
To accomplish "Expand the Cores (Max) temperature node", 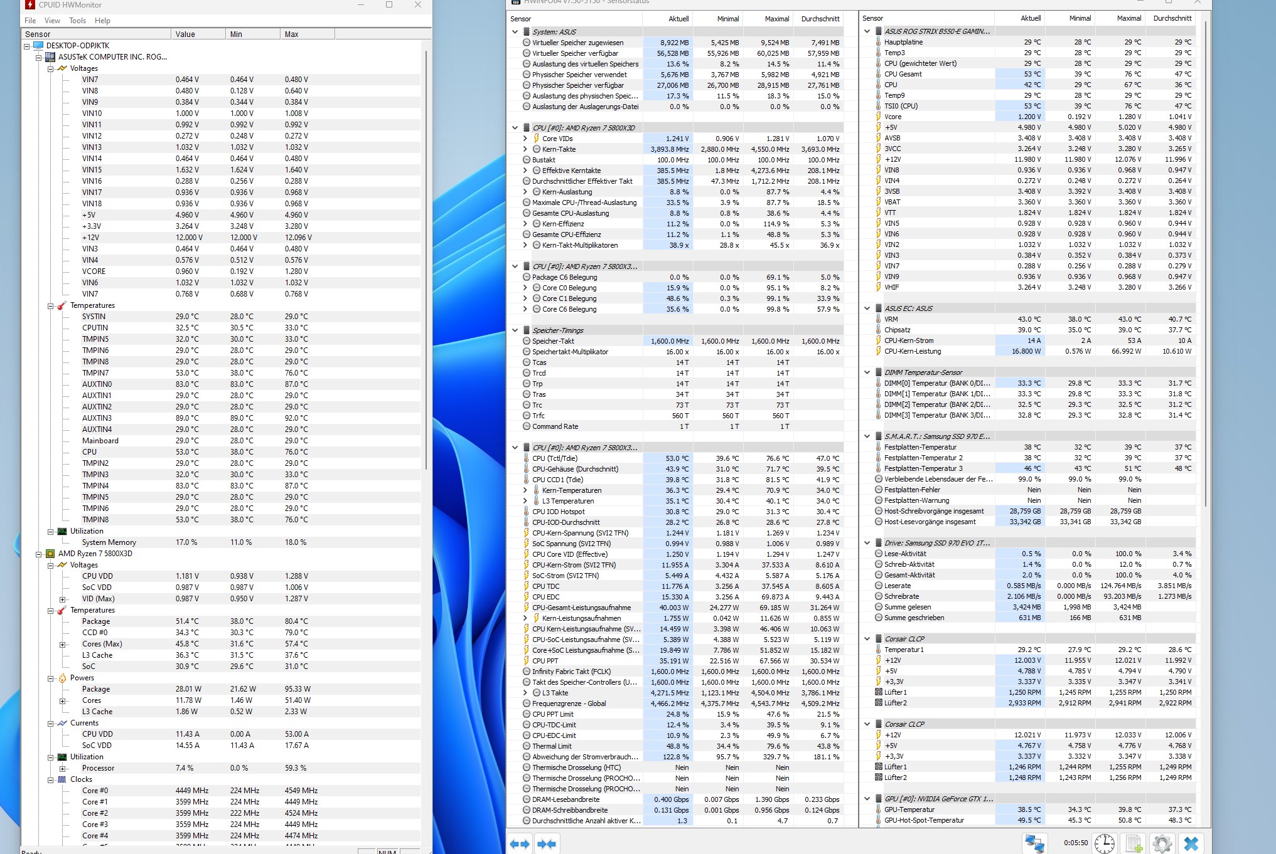I will (x=62, y=645).
